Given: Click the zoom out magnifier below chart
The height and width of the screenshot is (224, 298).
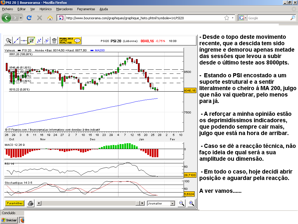Looking at the screenshot, I should 182,203.
